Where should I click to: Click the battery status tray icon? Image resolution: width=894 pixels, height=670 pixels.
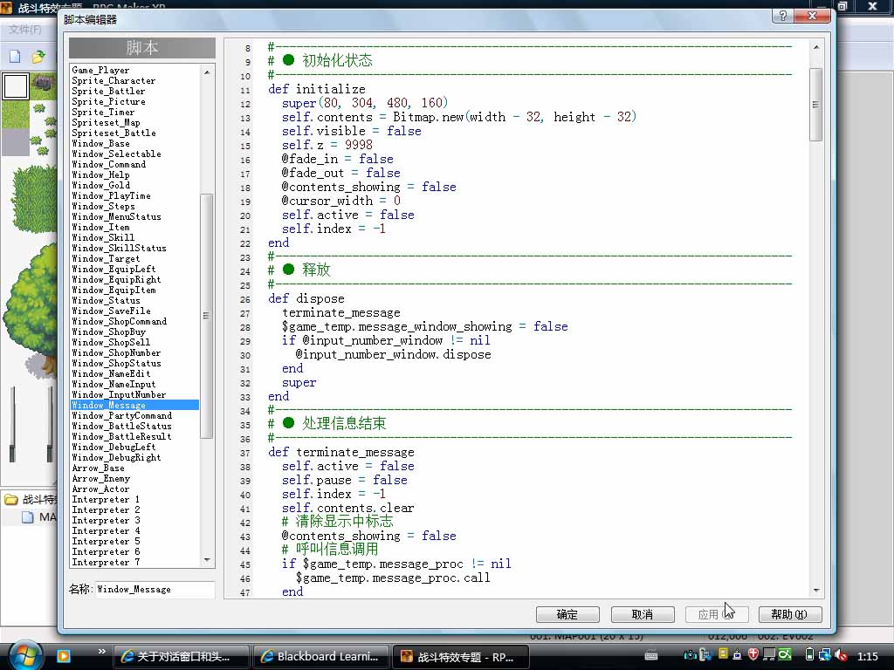point(809,654)
